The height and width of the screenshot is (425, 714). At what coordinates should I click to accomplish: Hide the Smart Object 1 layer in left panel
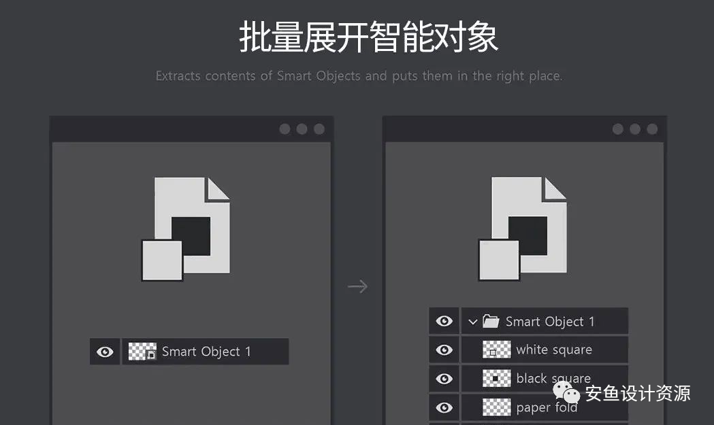pos(104,352)
